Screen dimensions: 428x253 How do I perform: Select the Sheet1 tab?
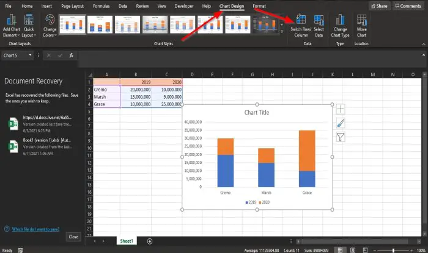127,241
